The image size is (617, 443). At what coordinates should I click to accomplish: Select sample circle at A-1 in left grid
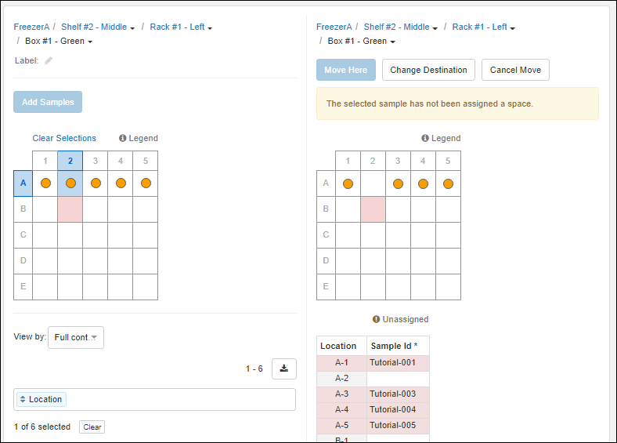45,183
